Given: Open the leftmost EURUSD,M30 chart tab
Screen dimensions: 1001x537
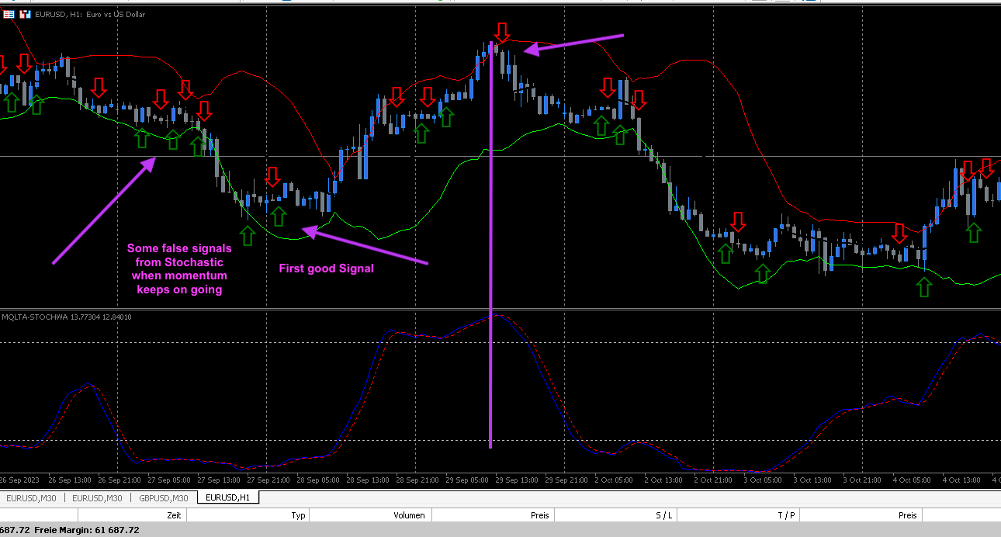Looking at the screenshot, I should click(x=32, y=498).
